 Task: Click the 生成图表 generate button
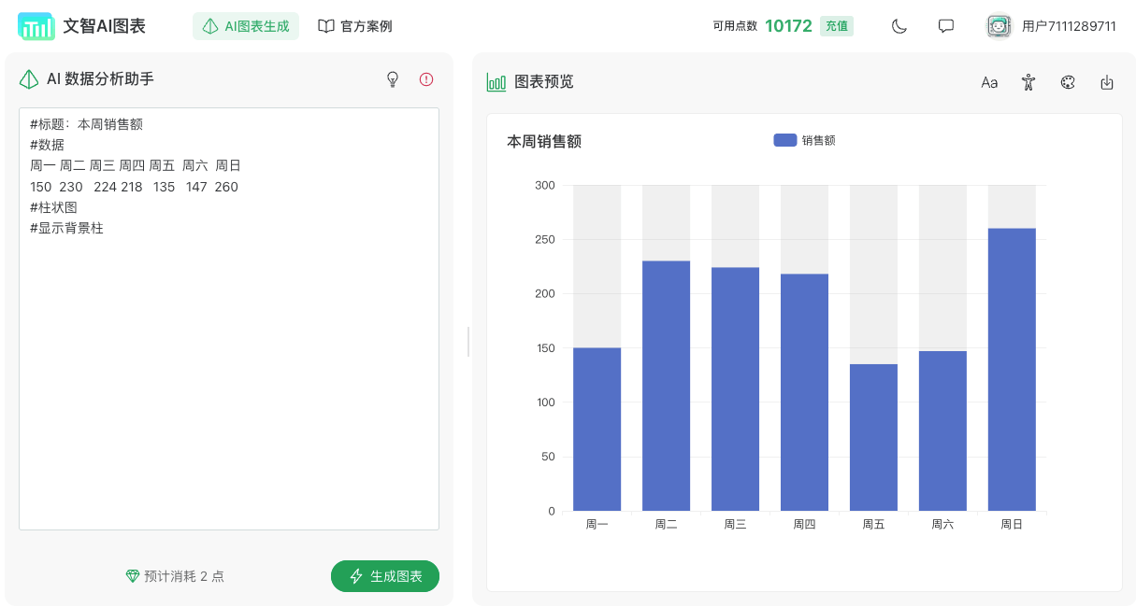(385, 576)
